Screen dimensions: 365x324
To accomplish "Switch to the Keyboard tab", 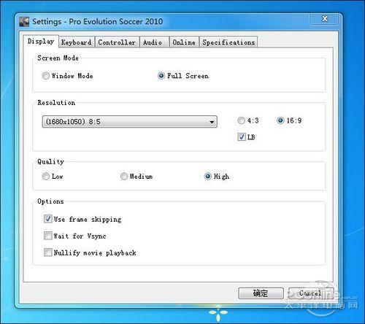I will tap(76, 42).
